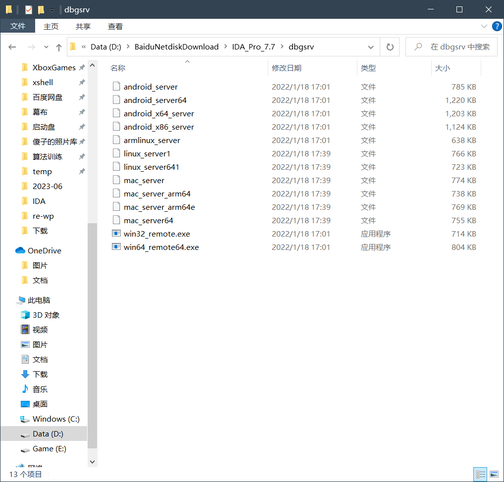Expand the ribbon with the chevron
The width and height of the screenshot is (504, 482).
[x=484, y=26]
